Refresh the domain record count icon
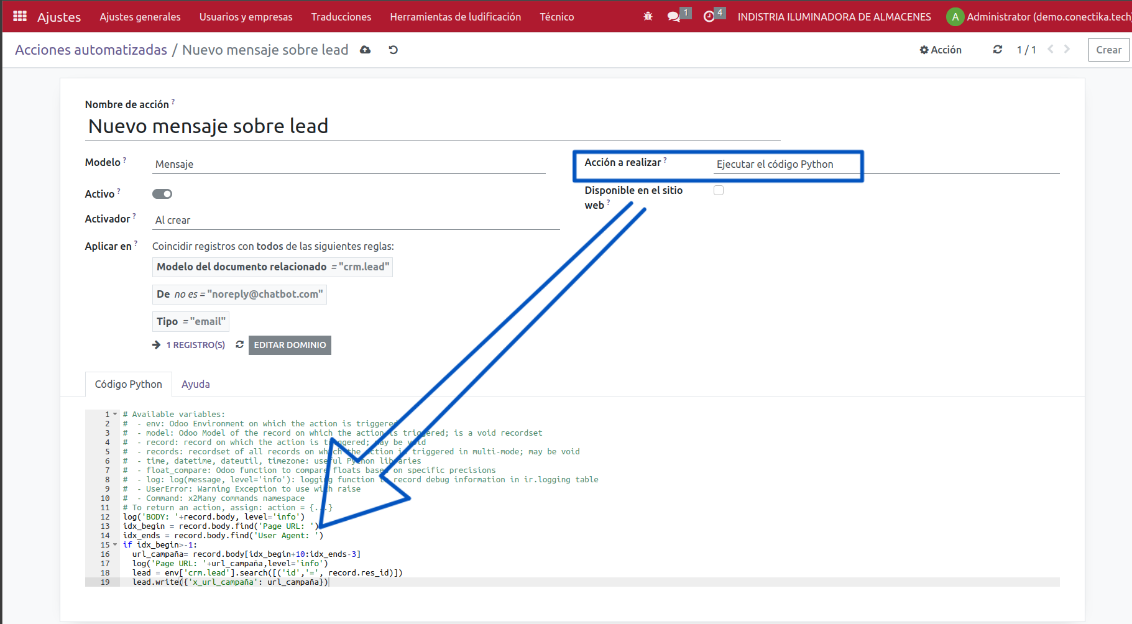The height and width of the screenshot is (624, 1132). tap(239, 345)
